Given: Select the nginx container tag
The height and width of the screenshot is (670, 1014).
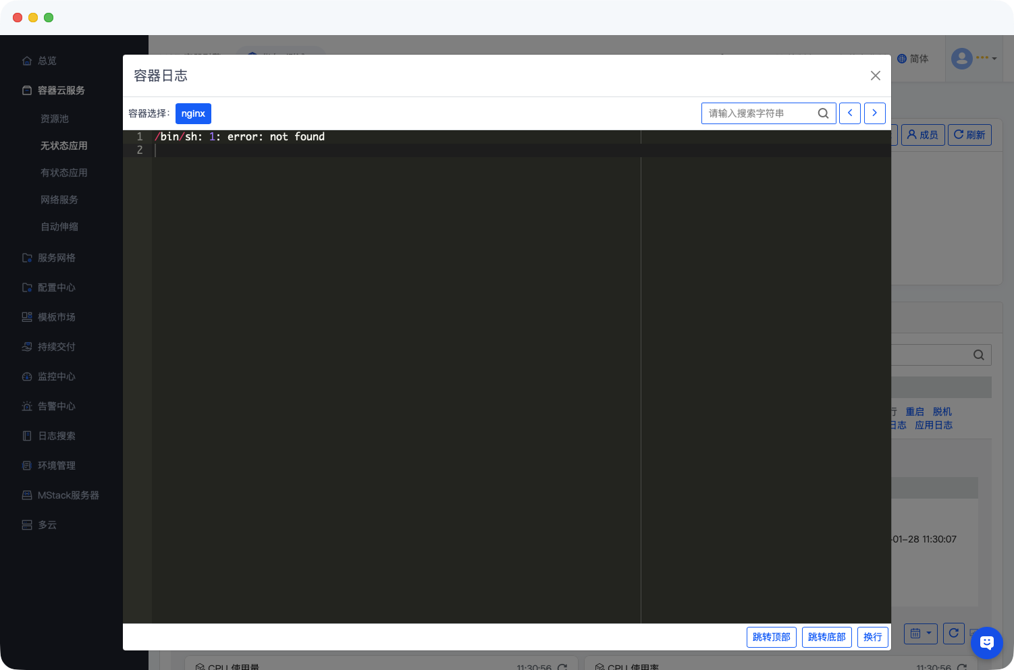Looking at the screenshot, I should [193, 113].
